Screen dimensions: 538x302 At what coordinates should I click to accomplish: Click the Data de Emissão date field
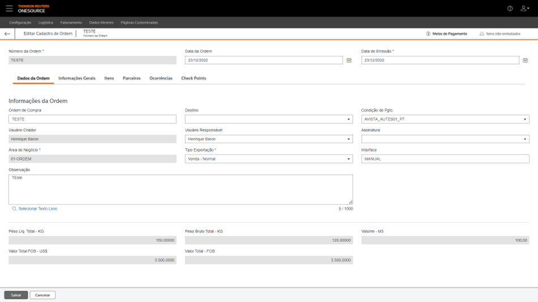(x=440, y=61)
